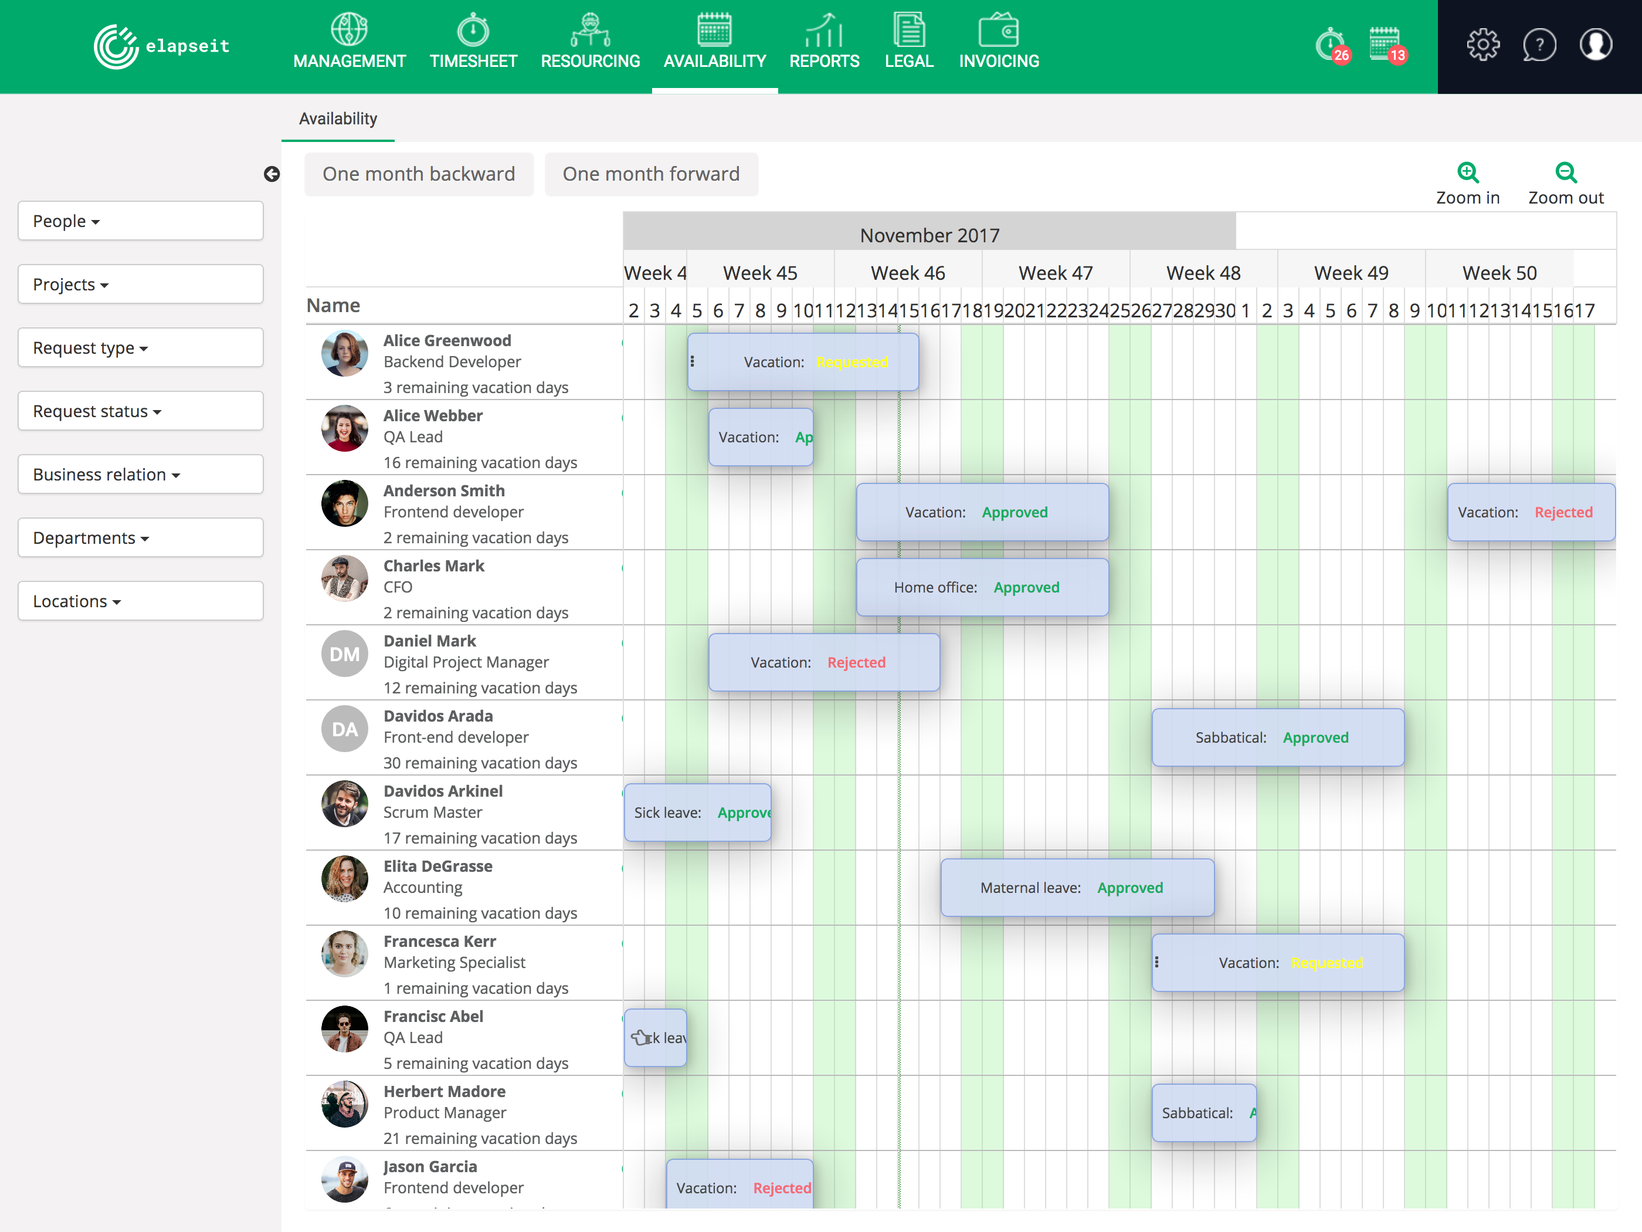Open the Reports chart icon
Screen dimensions: 1642x1232
[x=824, y=30]
